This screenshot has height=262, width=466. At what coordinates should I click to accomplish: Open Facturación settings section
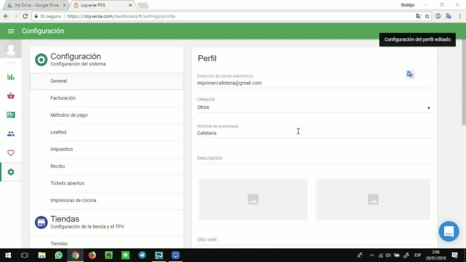pos(63,98)
